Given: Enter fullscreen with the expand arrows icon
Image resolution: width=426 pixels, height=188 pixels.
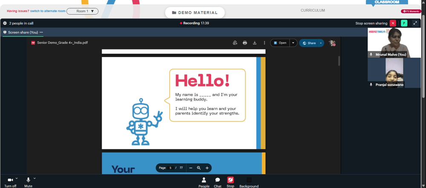Looking at the screenshot, I should coord(415,23).
